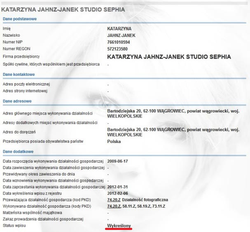The width and height of the screenshot is (250, 232).
Task: Click the Data rozpoczęcia wykonywania działalności label
Action: (x=53, y=161)
